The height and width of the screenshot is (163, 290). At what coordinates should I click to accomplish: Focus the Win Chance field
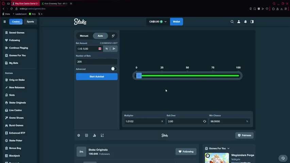[x=230, y=122]
